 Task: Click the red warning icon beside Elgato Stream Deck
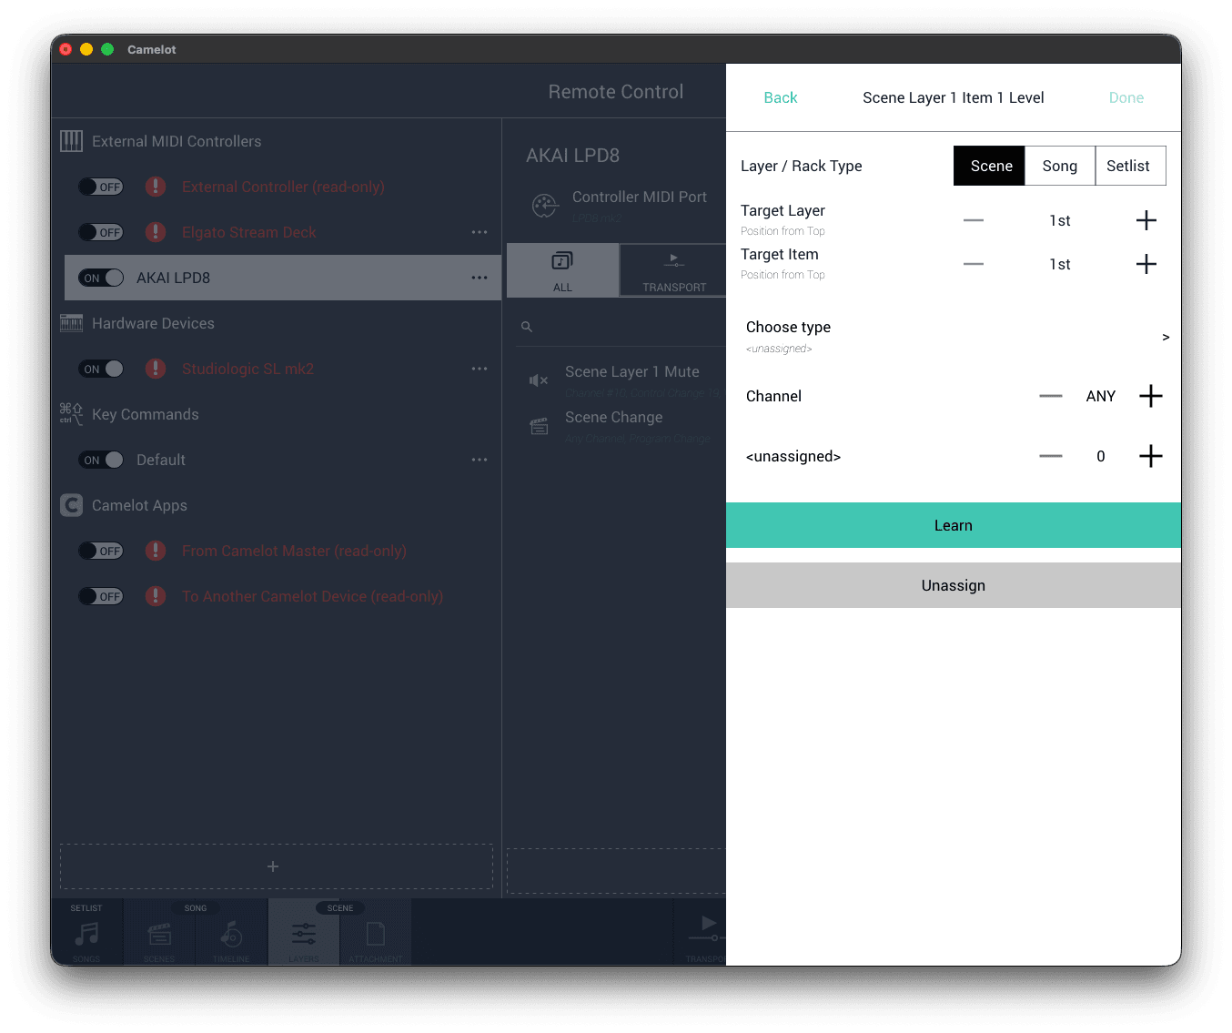click(x=156, y=232)
